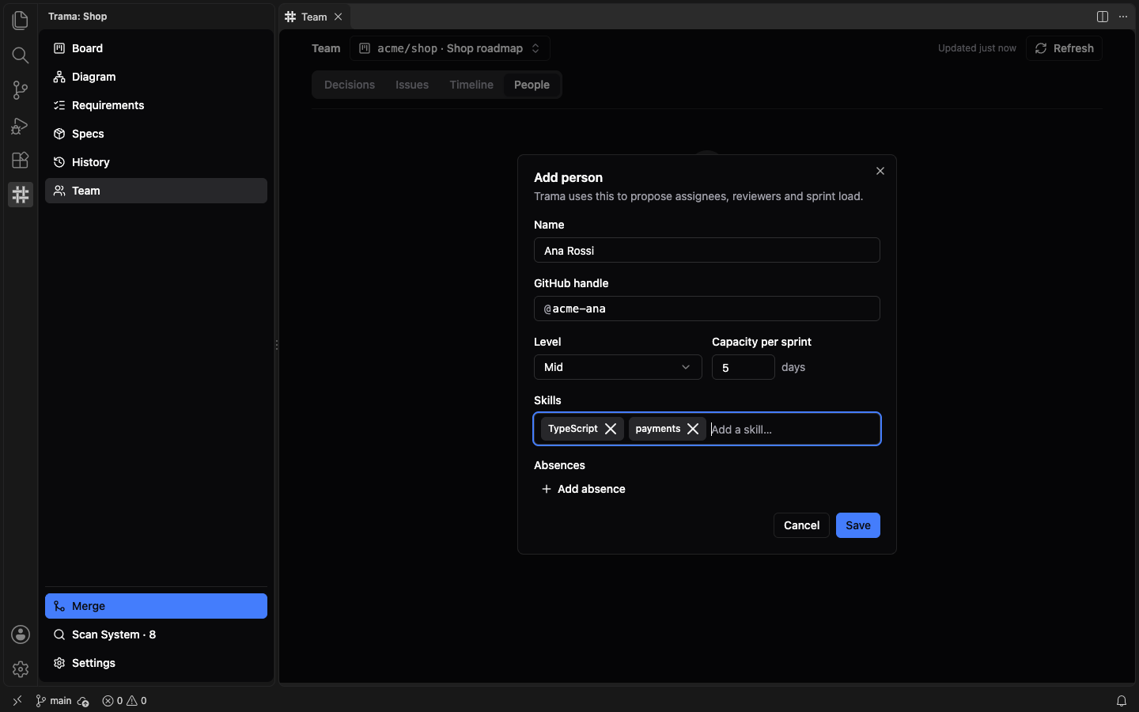Image resolution: width=1139 pixels, height=712 pixels.
Task: Open Requirements in the sidebar
Action: point(157,105)
